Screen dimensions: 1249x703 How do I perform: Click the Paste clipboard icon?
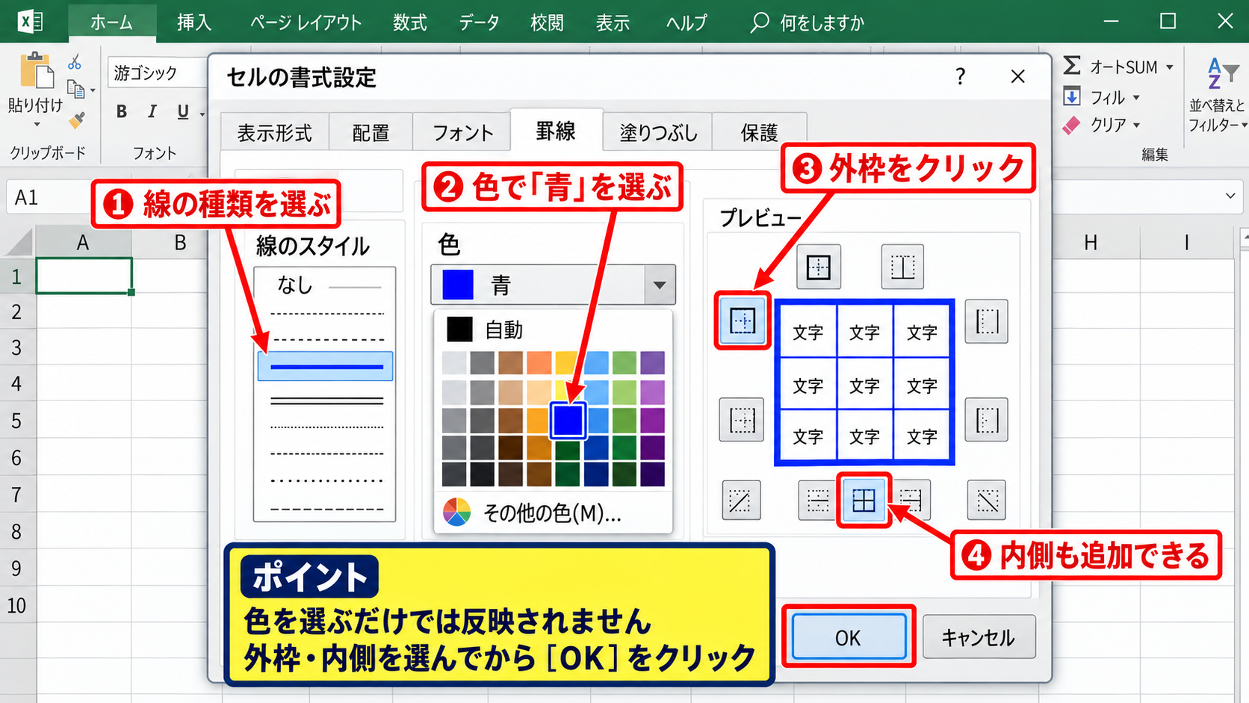[36, 72]
